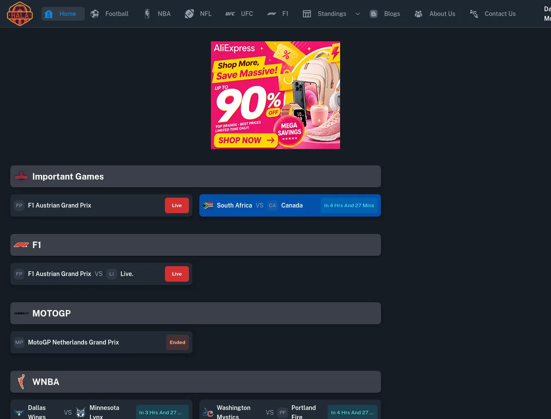Viewport: 551px width, 419px height.
Task: Click the Washington Mystics team name
Action: 234,412
